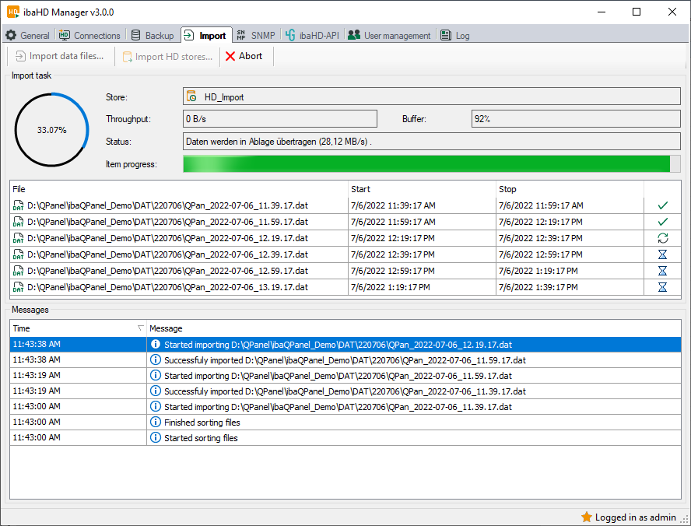Go to the ibaHD-API tab
This screenshot has width=691, height=526.
pos(313,35)
